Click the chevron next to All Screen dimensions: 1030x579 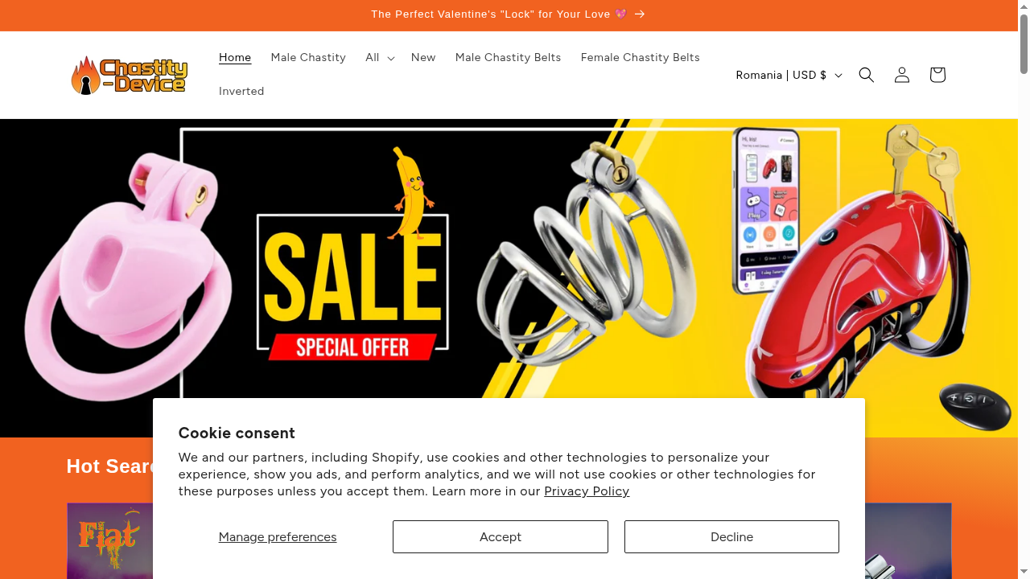point(390,59)
